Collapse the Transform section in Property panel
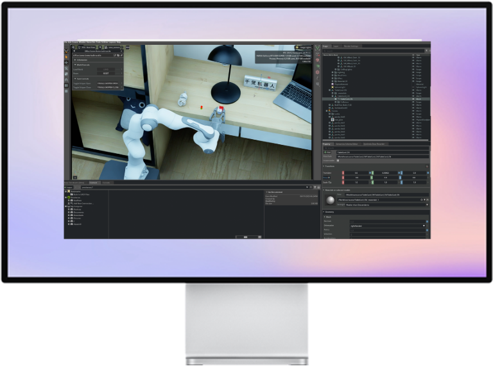The image size is (493, 366). pyautogui.click(x=325, y=166)
